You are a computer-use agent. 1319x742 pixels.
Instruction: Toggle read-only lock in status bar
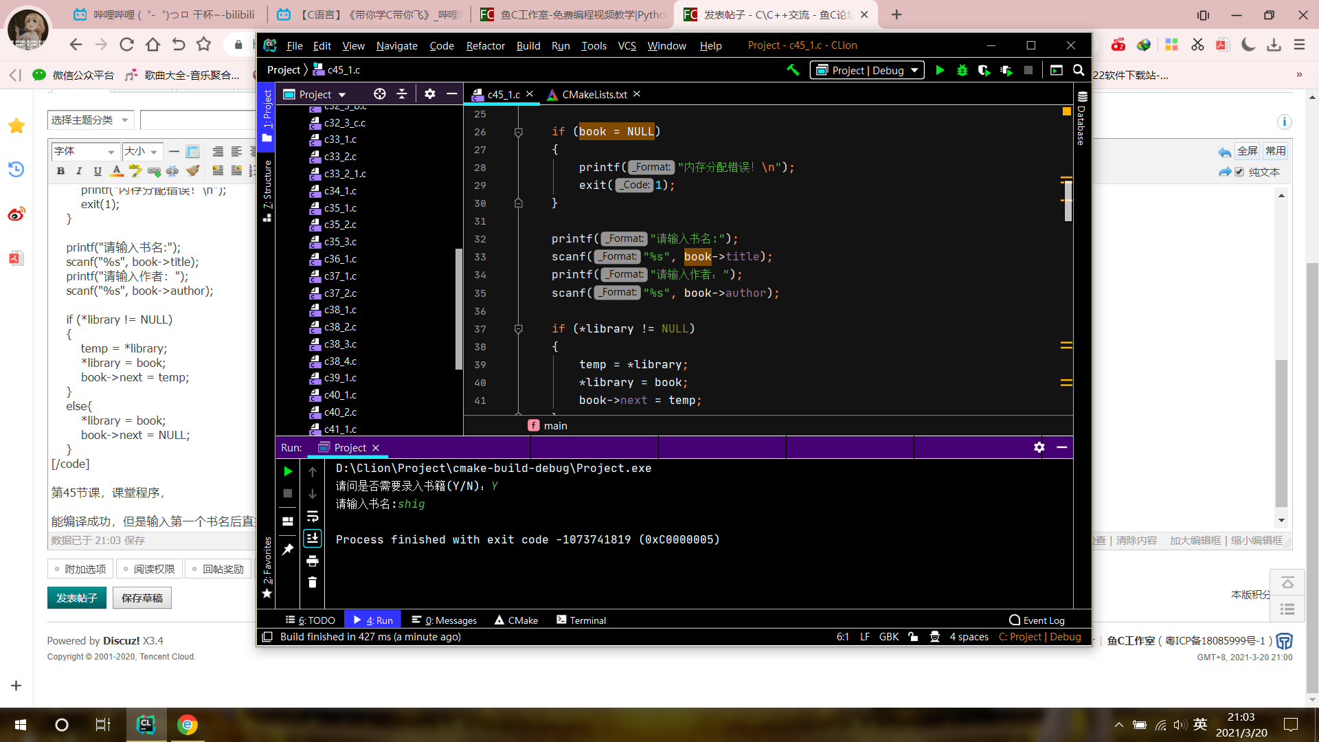(913, 637)
